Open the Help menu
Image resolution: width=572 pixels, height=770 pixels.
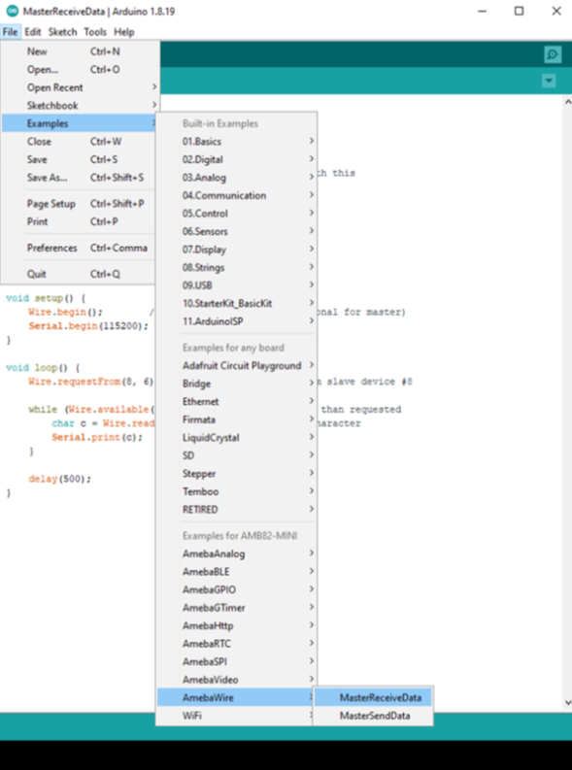click(123, 32)
